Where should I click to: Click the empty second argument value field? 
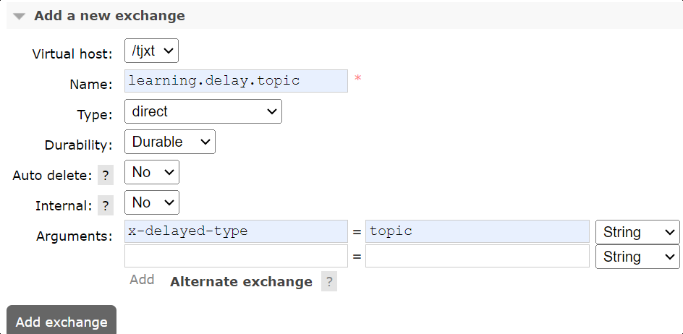click(x=477, y=257)
